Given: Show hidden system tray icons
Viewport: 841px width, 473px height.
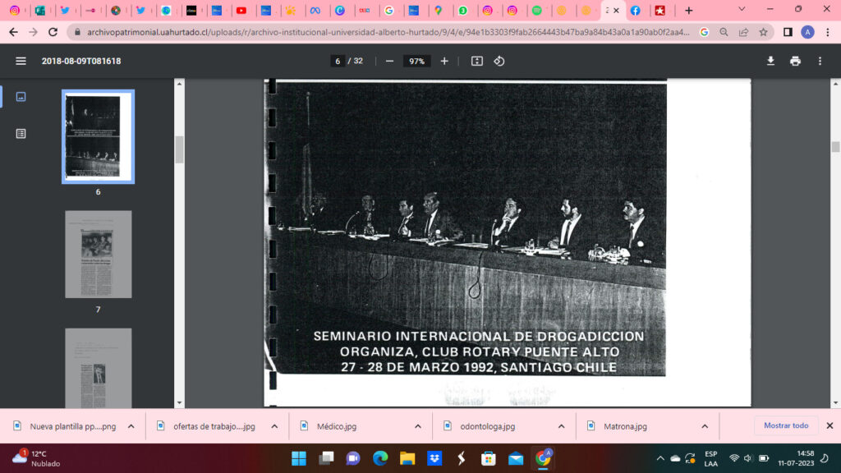Looking at the screenshot, I should coord(660,458).
